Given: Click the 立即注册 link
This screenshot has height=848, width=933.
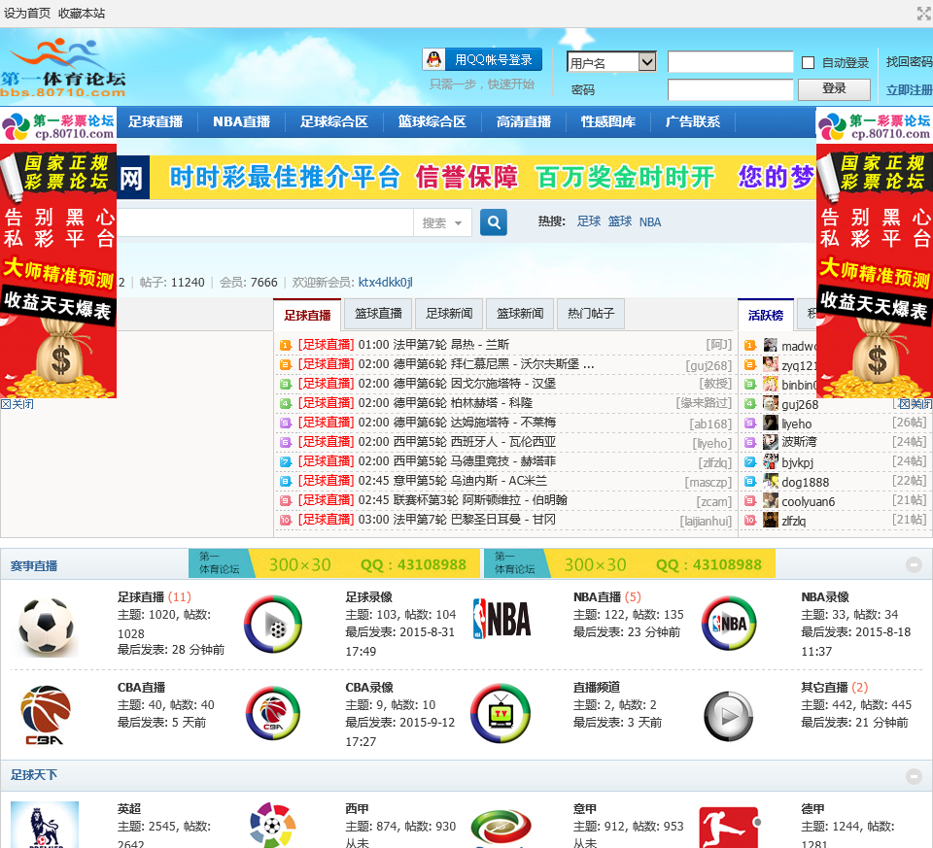Looking at the screenshot, I should click(x=909, y=89).
